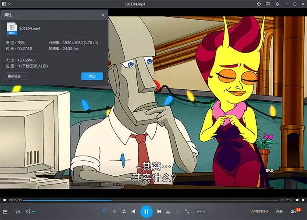Viewport: 307px width, 220px height.
Task: Click the total time 00:27:50 beside progress bar
Action: [x=286, y=200]
